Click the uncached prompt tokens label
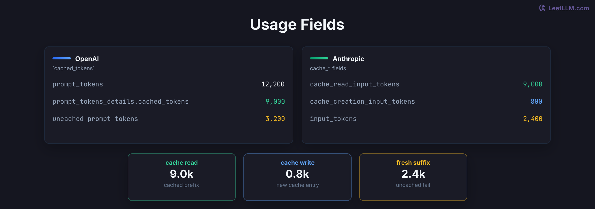This screenshot has height=209, width=595. click(95, 119)
